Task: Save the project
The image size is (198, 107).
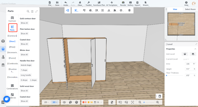Action: point(57,4)
